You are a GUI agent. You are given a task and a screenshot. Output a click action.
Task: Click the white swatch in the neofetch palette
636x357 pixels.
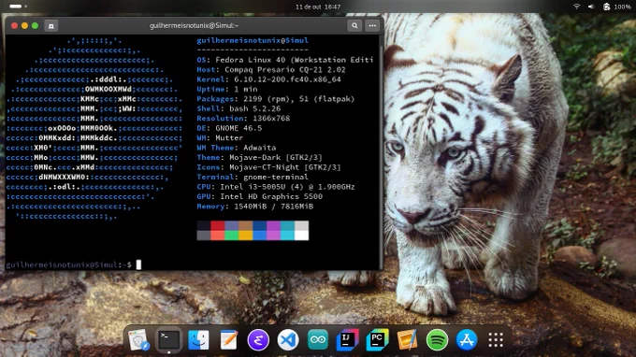pos(301,236)
